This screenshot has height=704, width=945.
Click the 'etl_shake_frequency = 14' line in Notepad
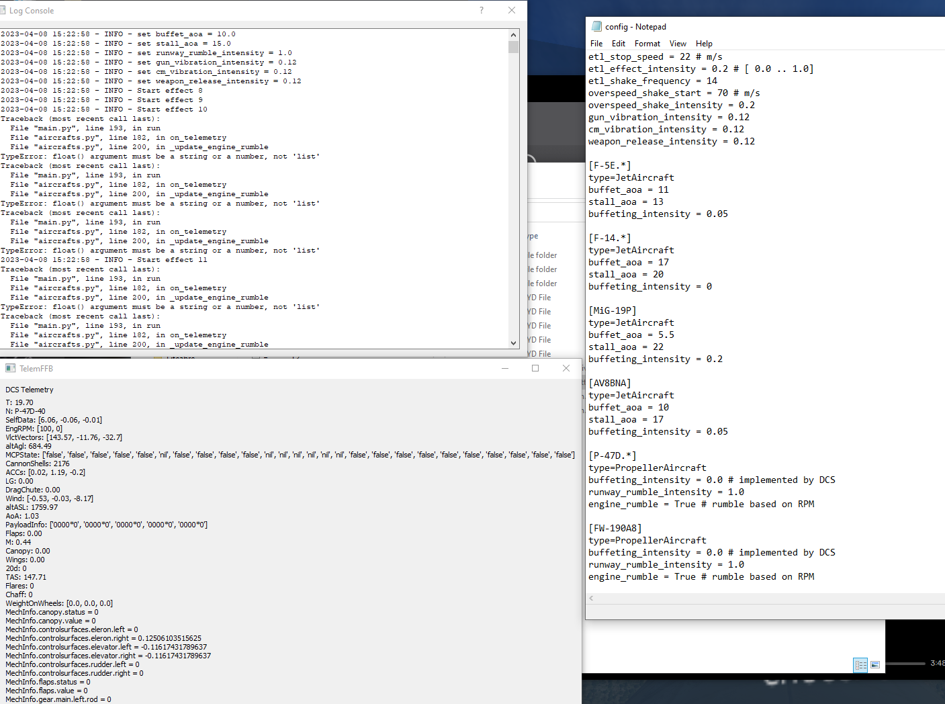pyautogui.click(x=653, y=81)
